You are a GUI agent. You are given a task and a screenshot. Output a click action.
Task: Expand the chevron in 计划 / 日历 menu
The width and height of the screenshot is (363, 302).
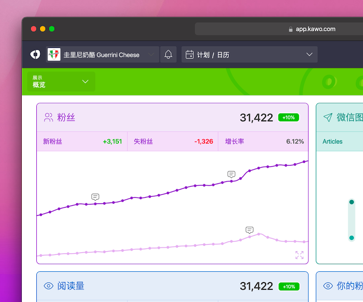pos(309,54)
